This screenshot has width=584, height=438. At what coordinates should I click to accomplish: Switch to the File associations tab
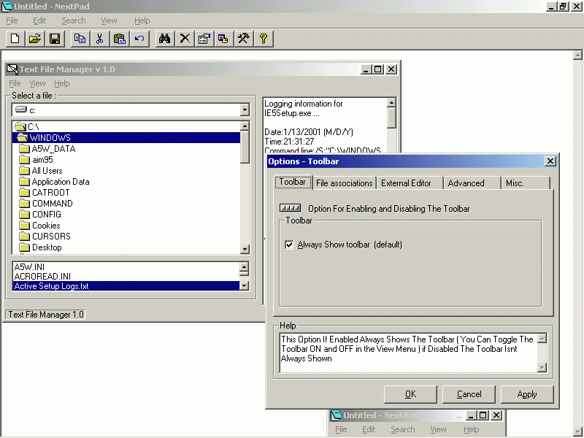point(345,183)
